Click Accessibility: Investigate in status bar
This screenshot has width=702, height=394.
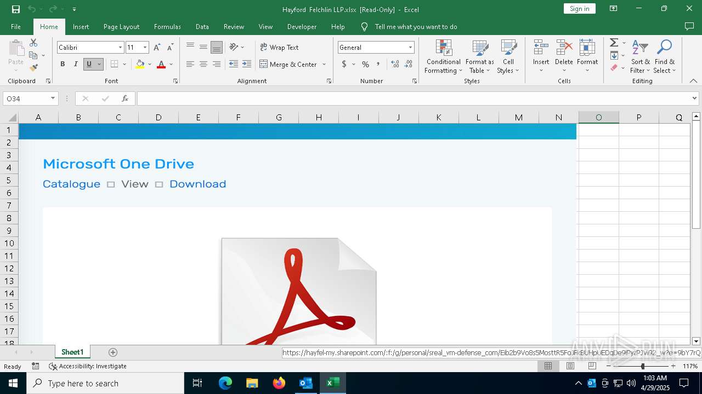(88, 366)
